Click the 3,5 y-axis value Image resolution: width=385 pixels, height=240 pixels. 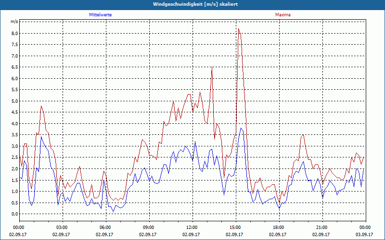pyautogui.click(x=15, y=135)
